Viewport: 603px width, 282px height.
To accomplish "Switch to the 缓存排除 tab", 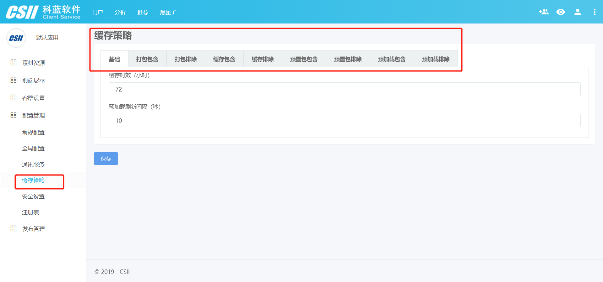I will (263, 59).
